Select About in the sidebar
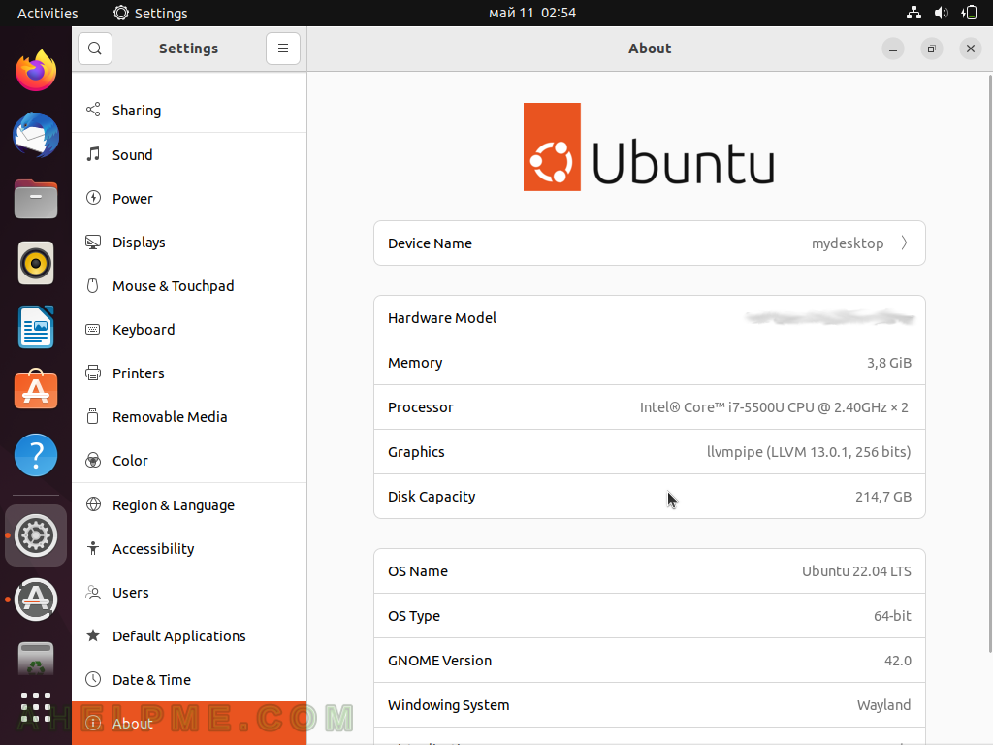993x745 pixels. tap(189, 723)
